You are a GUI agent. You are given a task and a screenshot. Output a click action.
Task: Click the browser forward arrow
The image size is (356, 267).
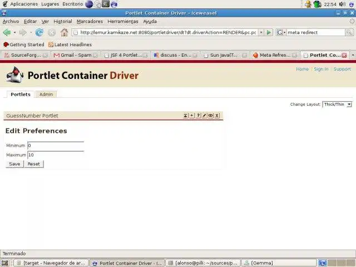point(23,32)
